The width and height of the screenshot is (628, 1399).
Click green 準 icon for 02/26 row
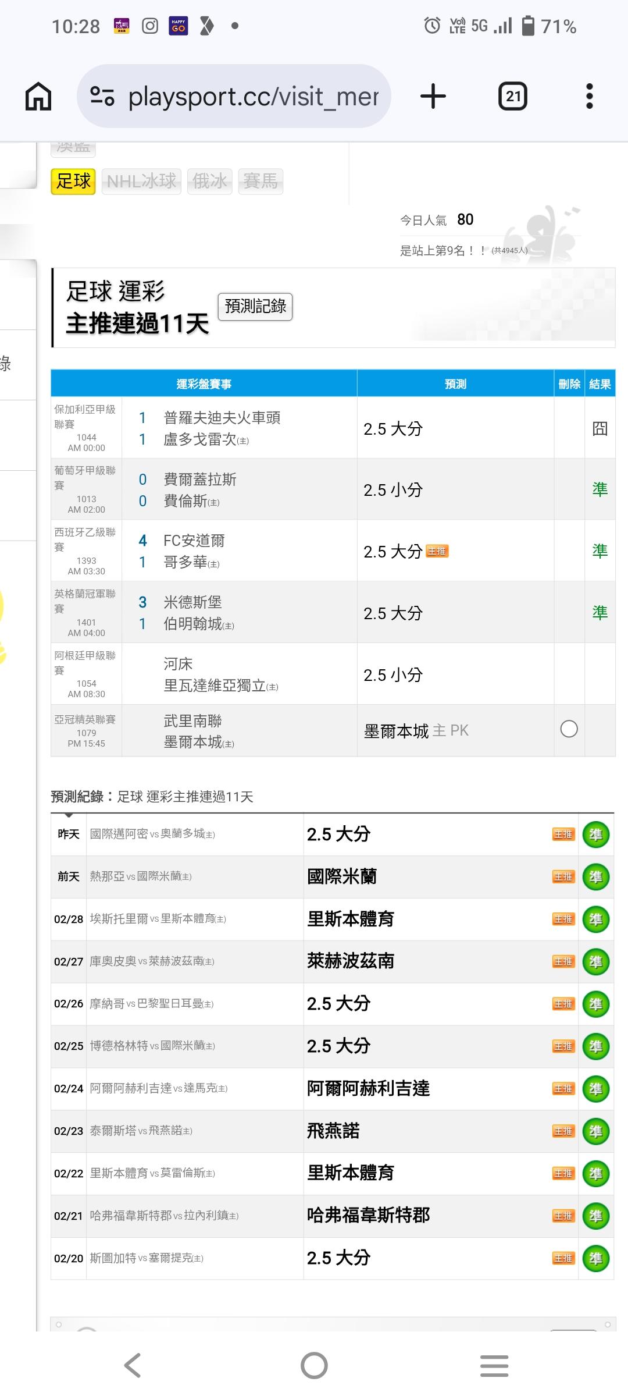tap(596, 1004)
